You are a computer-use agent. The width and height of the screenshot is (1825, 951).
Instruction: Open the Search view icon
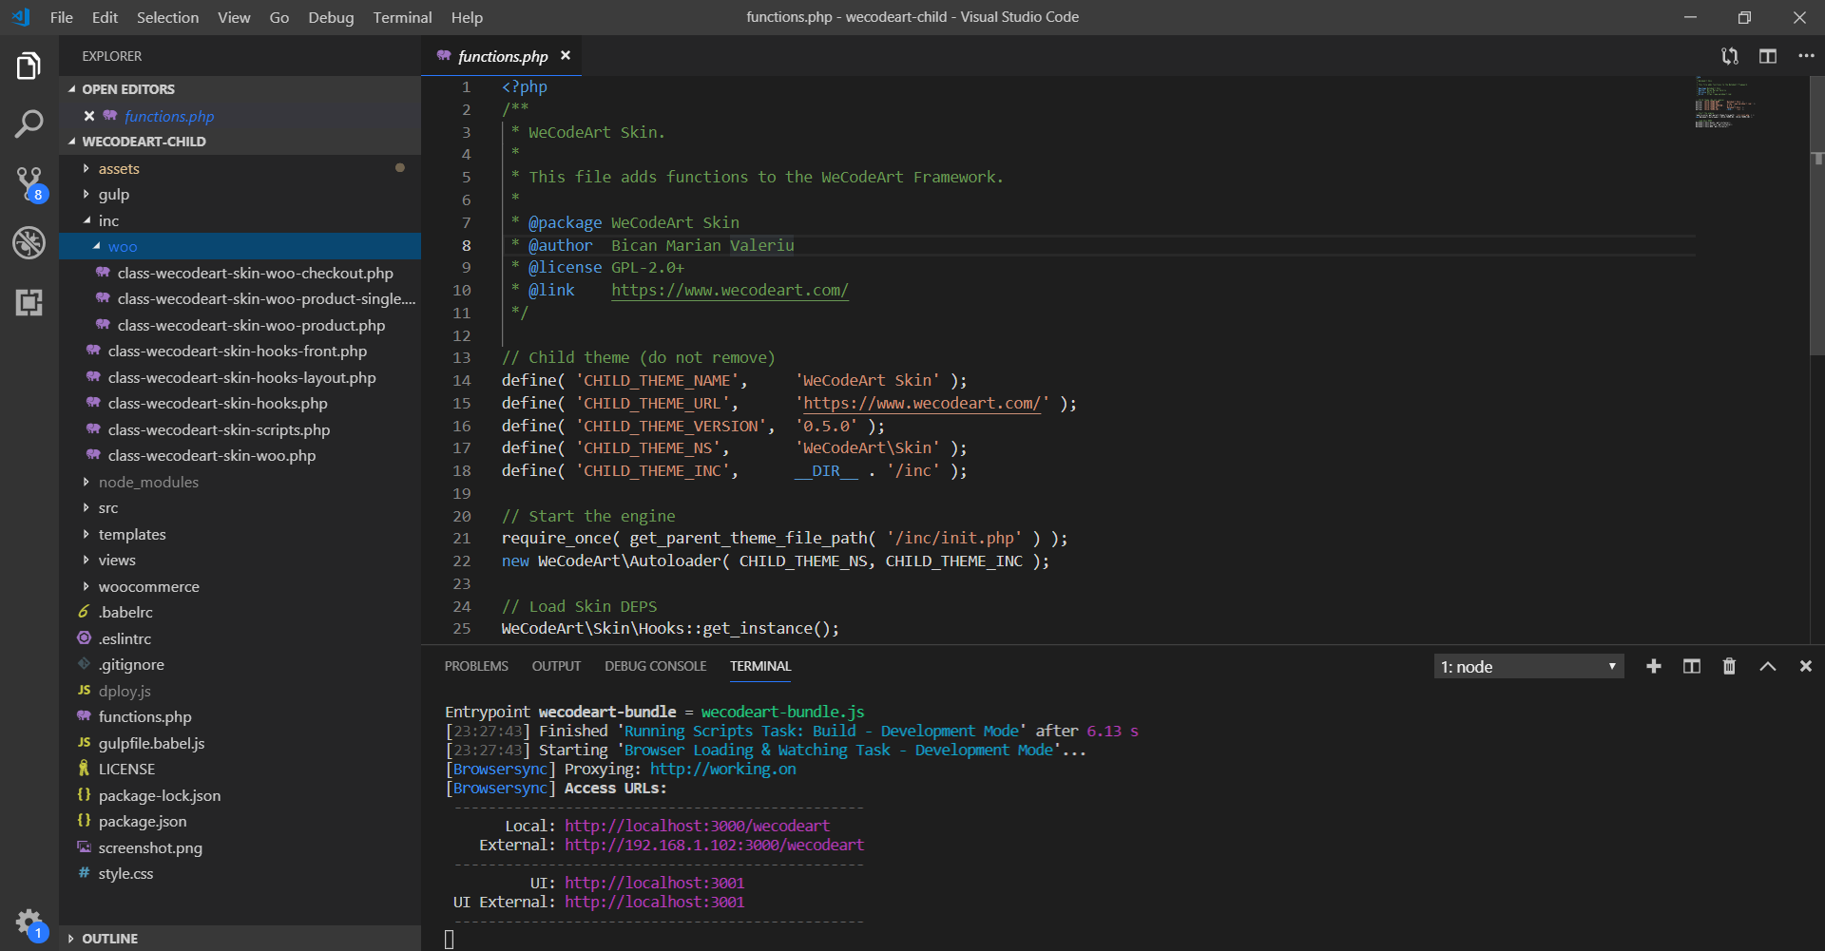tap(29, 124)
